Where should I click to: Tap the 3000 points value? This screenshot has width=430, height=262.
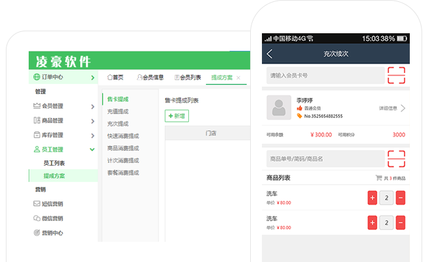pyautogui.click(x=399, y=135)
